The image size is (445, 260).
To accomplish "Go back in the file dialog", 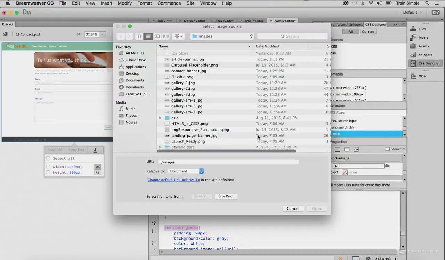I will [121, 36].
